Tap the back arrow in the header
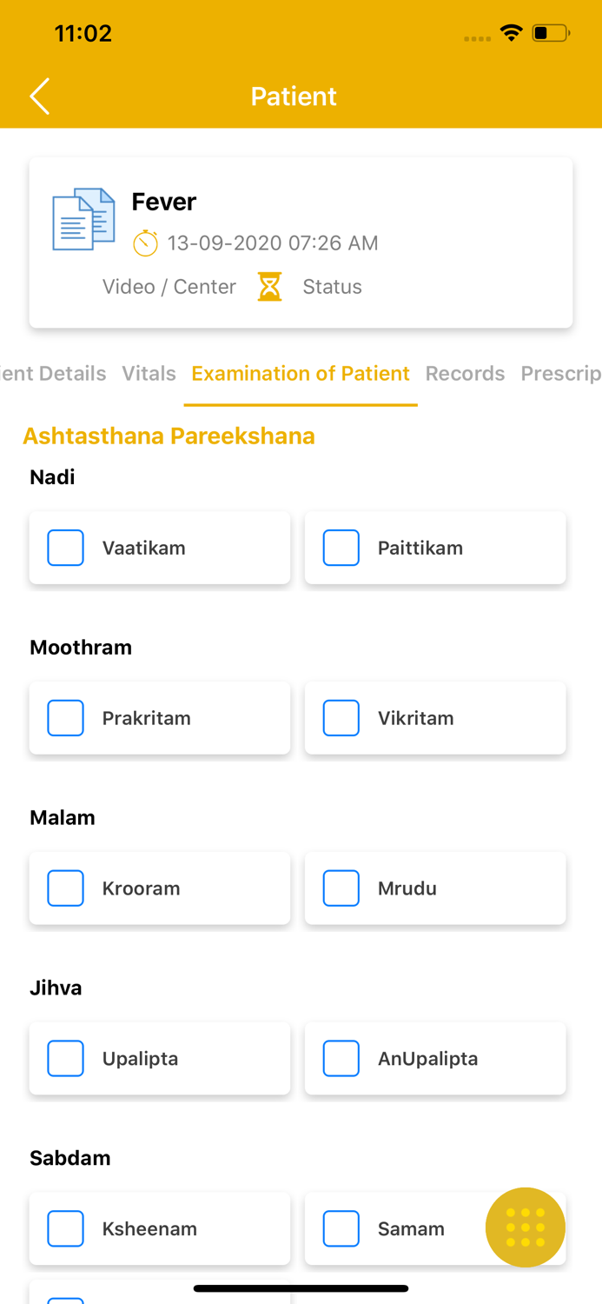This screenshot has height=1304, width=602. (x=38, y=96)
